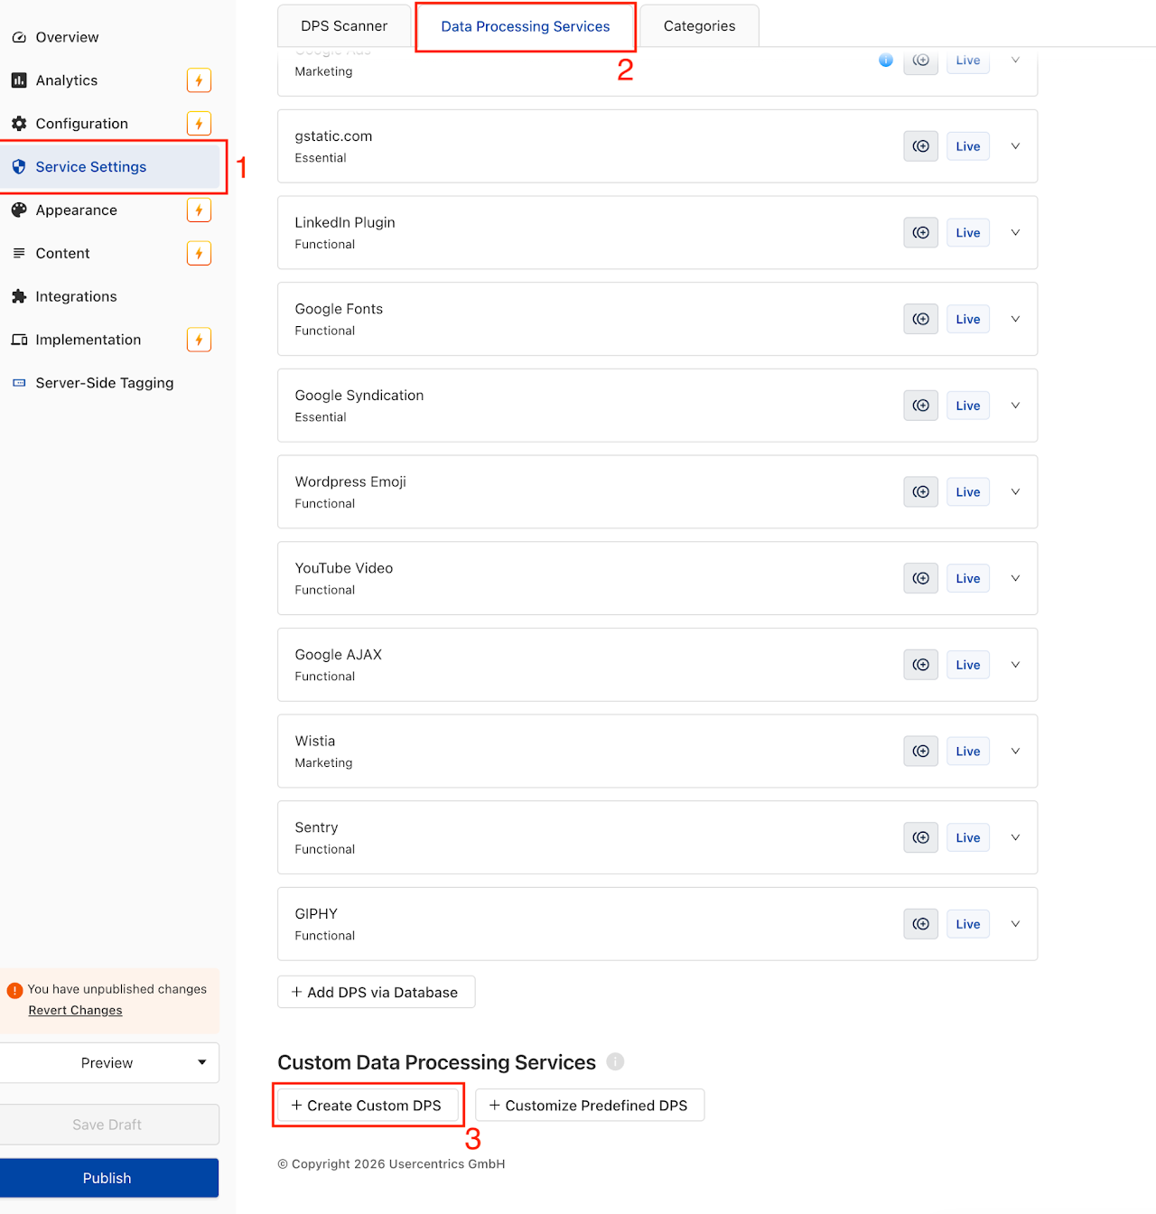Click the lightning bolt badge next to Analytics
1156x1214 pixels.
[199, 80]
